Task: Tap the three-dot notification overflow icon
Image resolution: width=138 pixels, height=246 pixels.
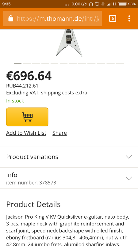Action: (x=67, y=5)
